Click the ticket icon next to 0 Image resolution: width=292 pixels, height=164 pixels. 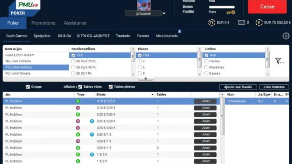click(241, 23)
